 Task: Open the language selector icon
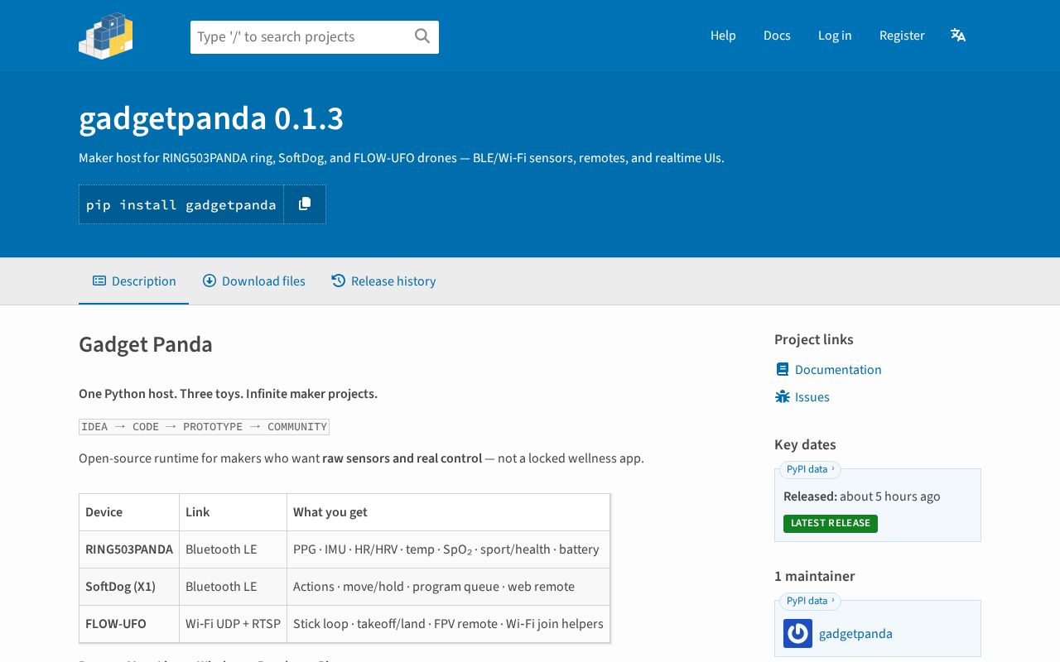[958, 35]
